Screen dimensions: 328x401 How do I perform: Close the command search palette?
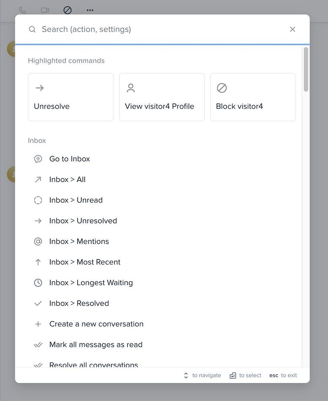point(292,29)
